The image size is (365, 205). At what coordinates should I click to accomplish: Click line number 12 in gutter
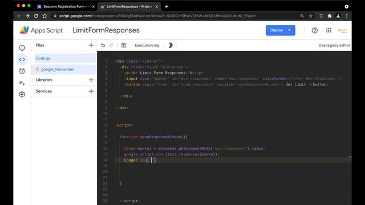pyautogui.click(x=105, y=125)
